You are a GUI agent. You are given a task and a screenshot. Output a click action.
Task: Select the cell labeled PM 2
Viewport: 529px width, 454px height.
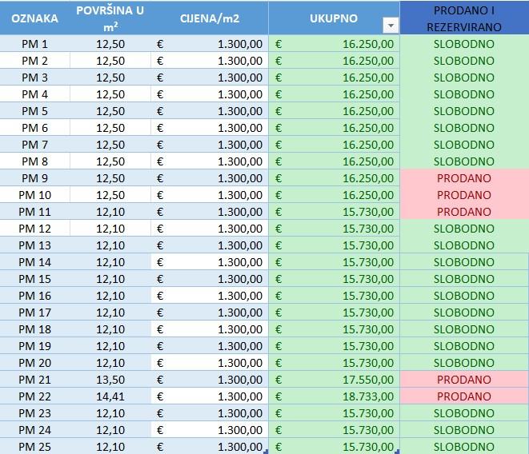(34, 61)
